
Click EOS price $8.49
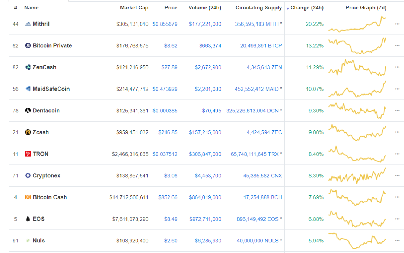click(171, 219)
